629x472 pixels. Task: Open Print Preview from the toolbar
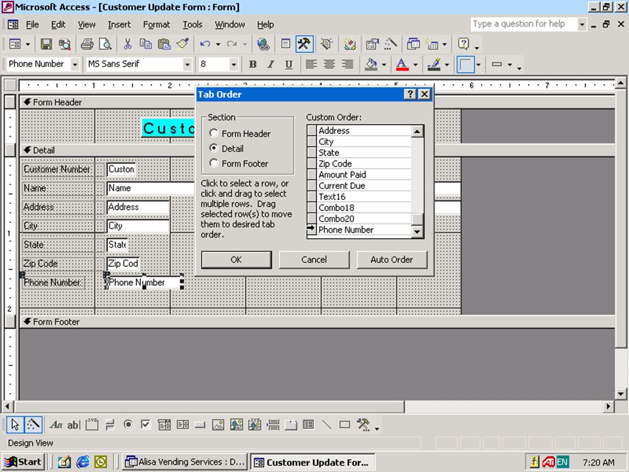tap(105, 44)
